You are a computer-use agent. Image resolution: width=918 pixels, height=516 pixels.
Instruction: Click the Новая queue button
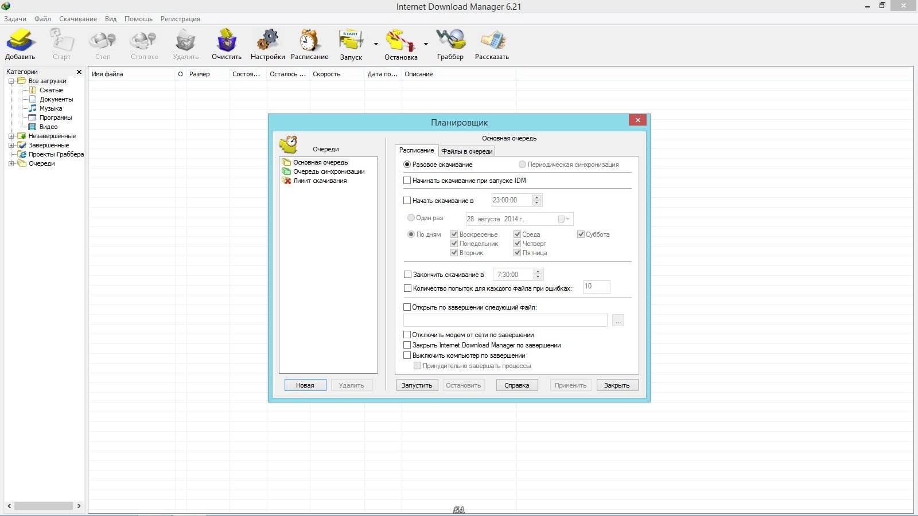[x=305, y=385]
